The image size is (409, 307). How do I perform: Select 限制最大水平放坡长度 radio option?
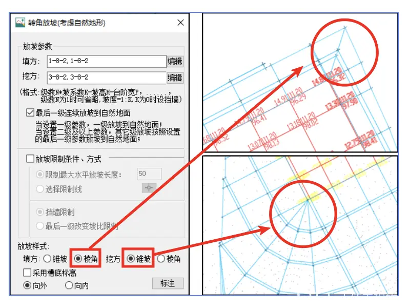[39, 174]
